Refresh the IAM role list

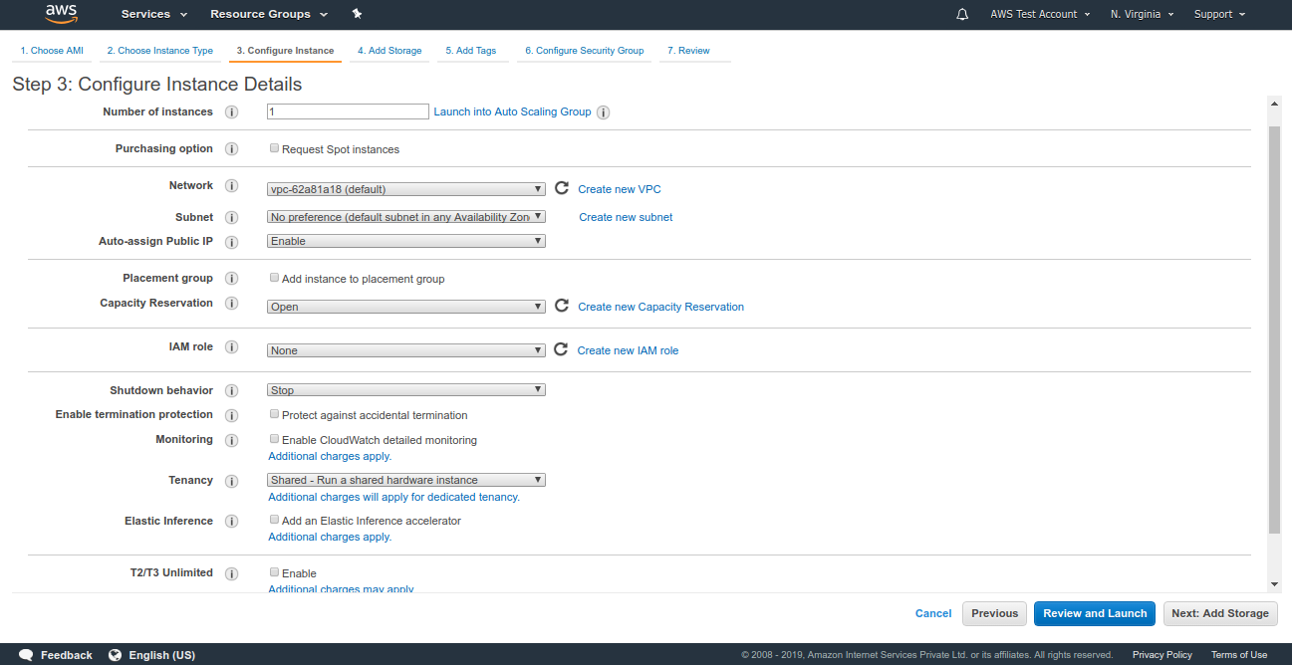[561, 349]
